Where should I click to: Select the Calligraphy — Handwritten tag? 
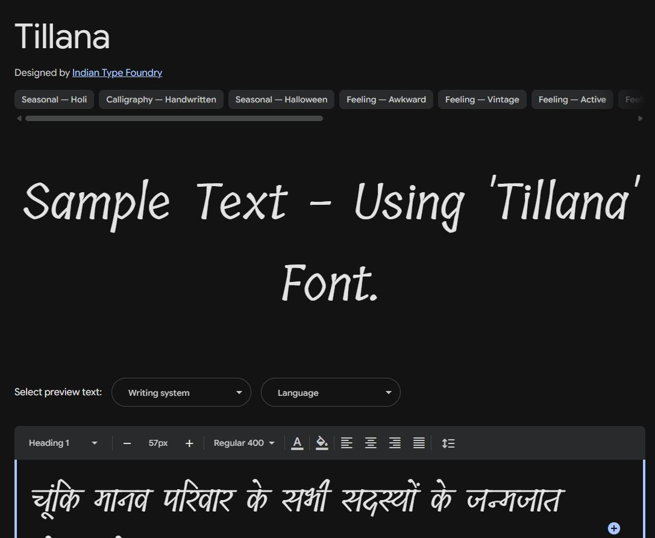tap(161, 99)
